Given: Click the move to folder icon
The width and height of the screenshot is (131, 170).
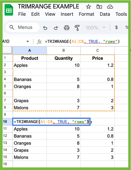Looking at the screenshot, I should tap(99, 7).
